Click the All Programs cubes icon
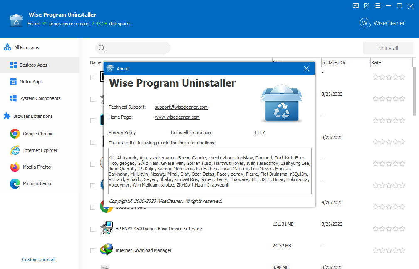419x269 pixels. pyautogui.click(x=7, y=47)
